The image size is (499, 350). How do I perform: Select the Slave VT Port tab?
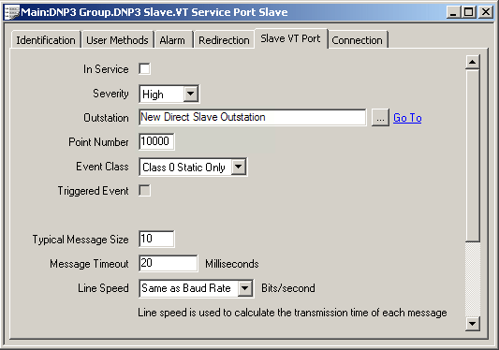point(290,38)
